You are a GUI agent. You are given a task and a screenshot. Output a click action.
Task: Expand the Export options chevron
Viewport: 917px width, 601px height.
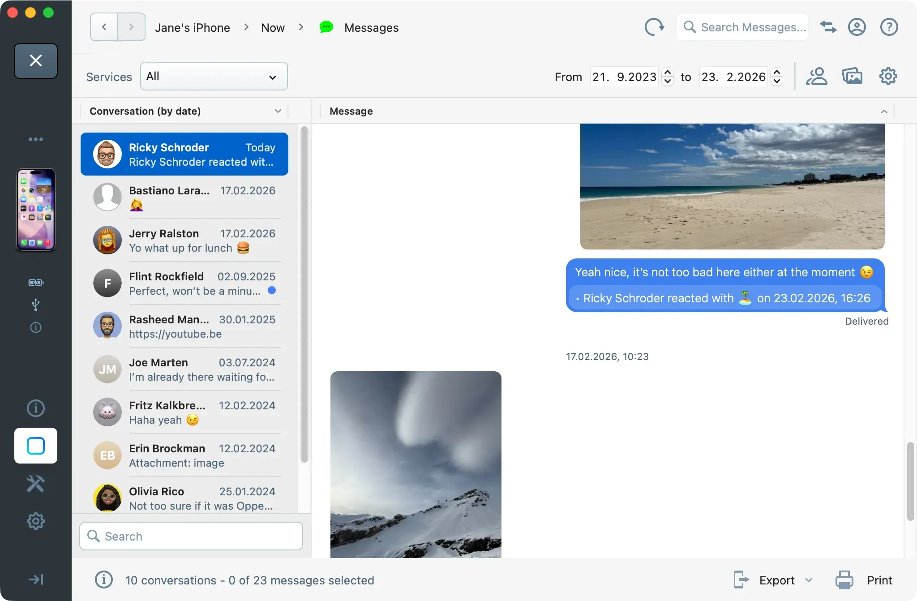point(809,580)
